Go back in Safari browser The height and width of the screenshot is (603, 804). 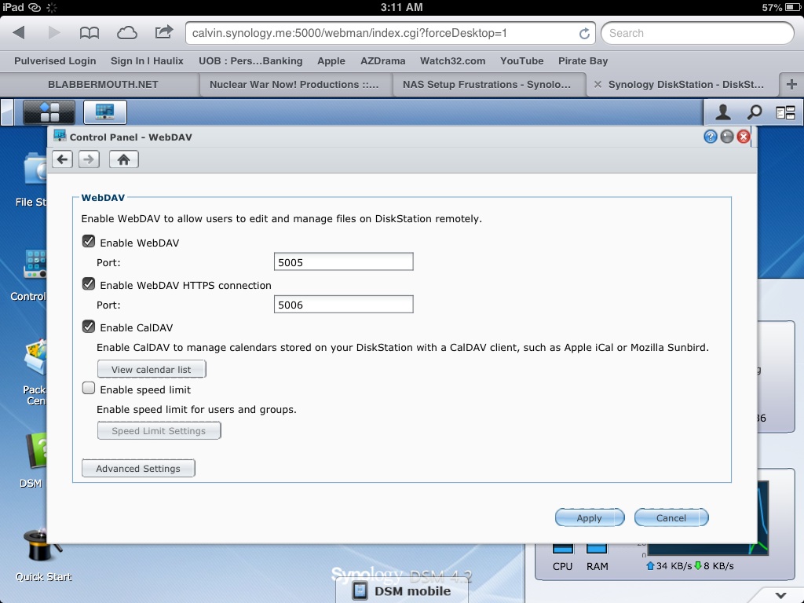coord(19,33)
